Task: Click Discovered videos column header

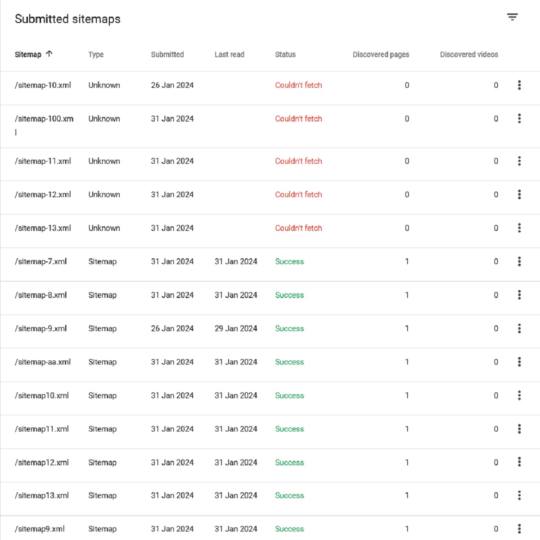Action: pyautogui.click(x=469, y=54)
